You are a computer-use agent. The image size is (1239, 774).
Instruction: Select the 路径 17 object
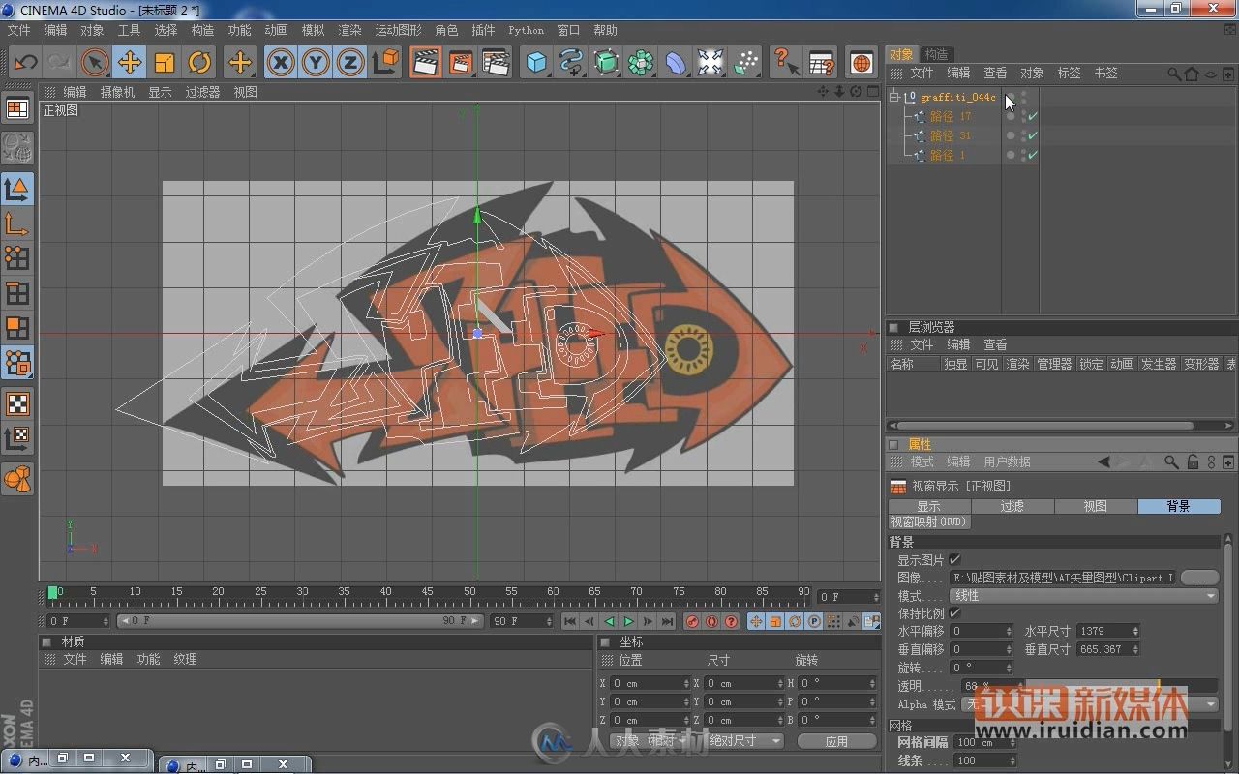(x=951, y=116)
